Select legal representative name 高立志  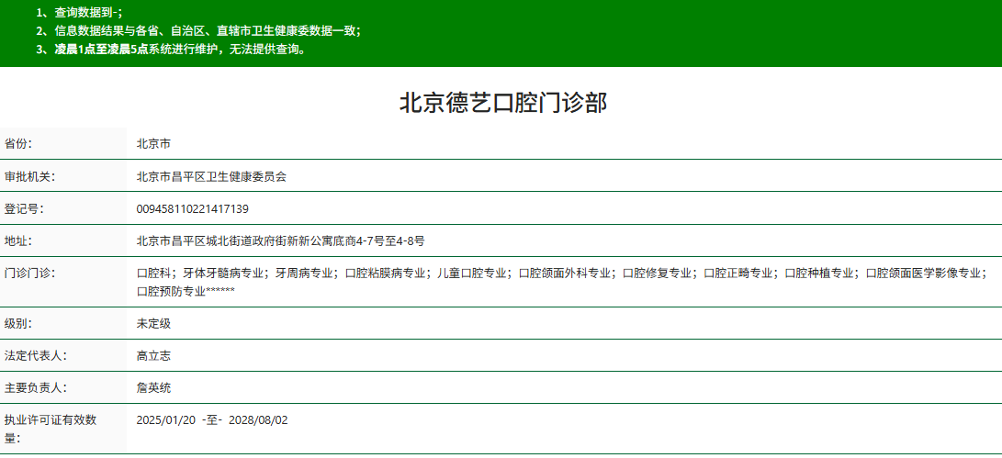153,356
